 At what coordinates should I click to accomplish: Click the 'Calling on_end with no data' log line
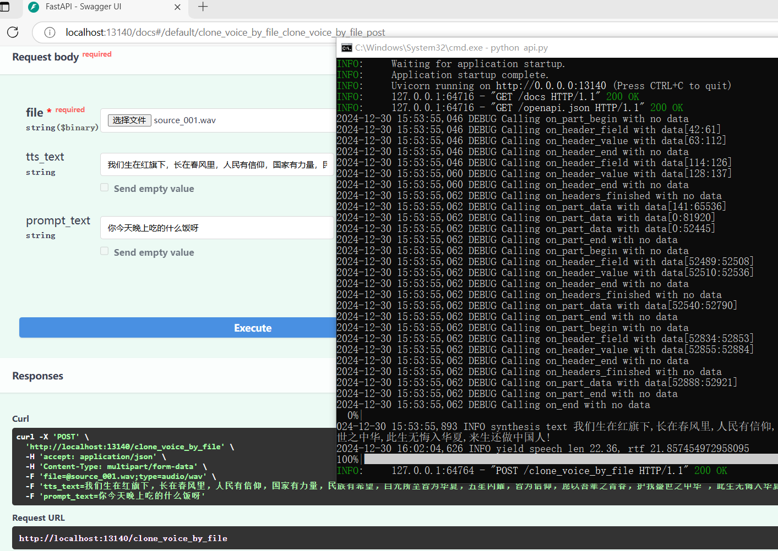493,405
